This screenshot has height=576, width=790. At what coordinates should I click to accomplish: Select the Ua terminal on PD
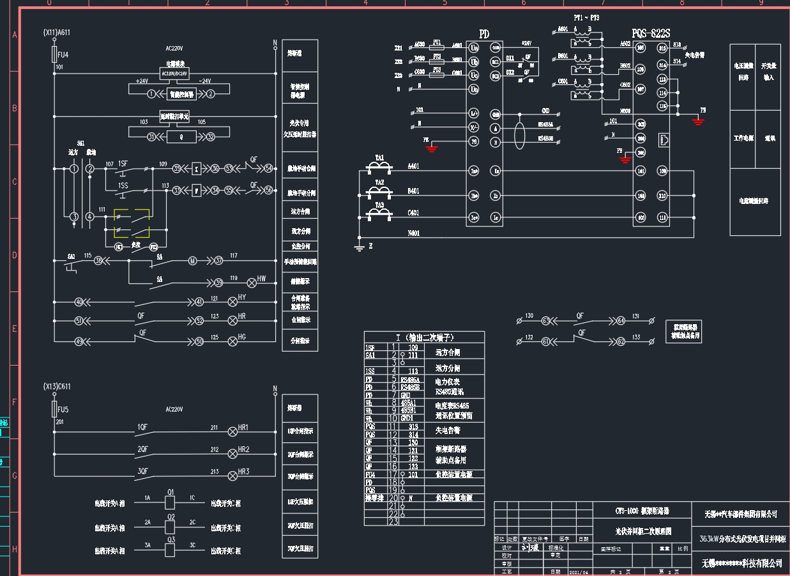pyautogui.click(x=474, y=47)
